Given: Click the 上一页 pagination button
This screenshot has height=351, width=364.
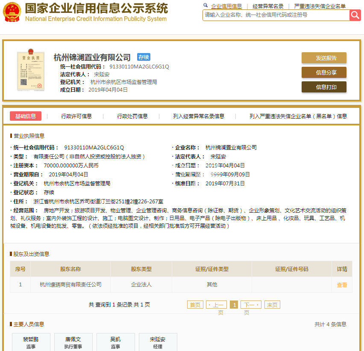Looking at the screenshot, I should click(216, 305).
